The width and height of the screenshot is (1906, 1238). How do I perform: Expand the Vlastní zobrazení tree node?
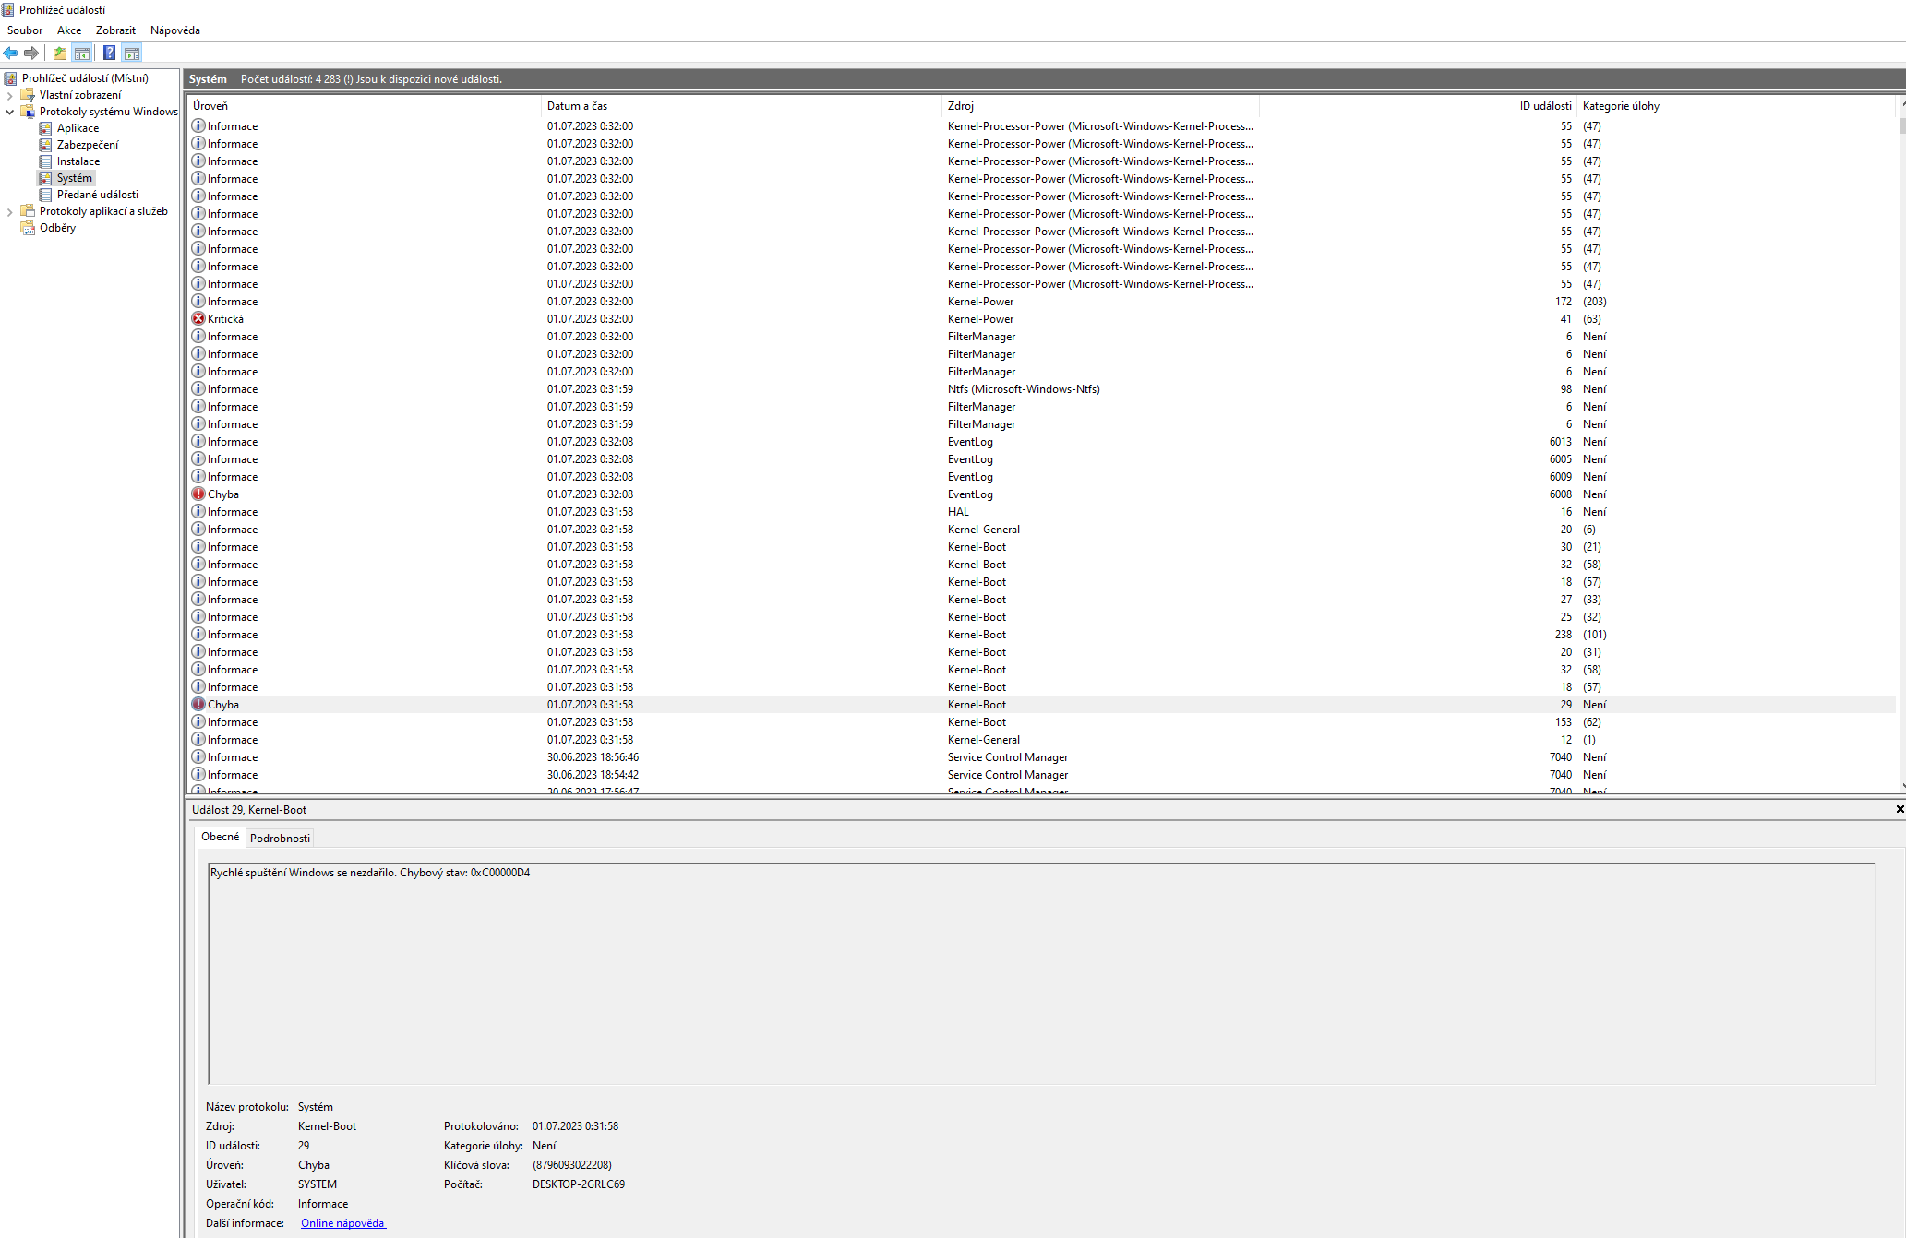tap(10, 95)
